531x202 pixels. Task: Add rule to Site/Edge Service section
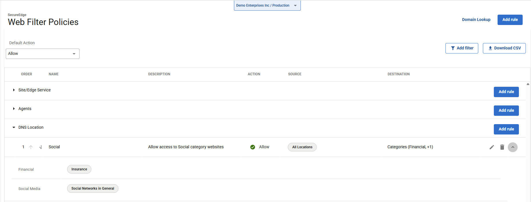[x=506, y=92]
